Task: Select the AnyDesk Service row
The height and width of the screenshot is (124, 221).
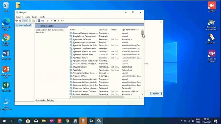Action: pos(105,67)
